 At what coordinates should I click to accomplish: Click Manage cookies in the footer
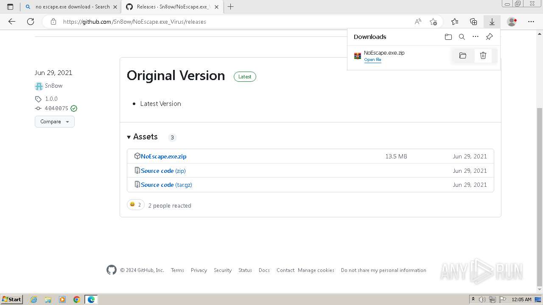(316, 270)
